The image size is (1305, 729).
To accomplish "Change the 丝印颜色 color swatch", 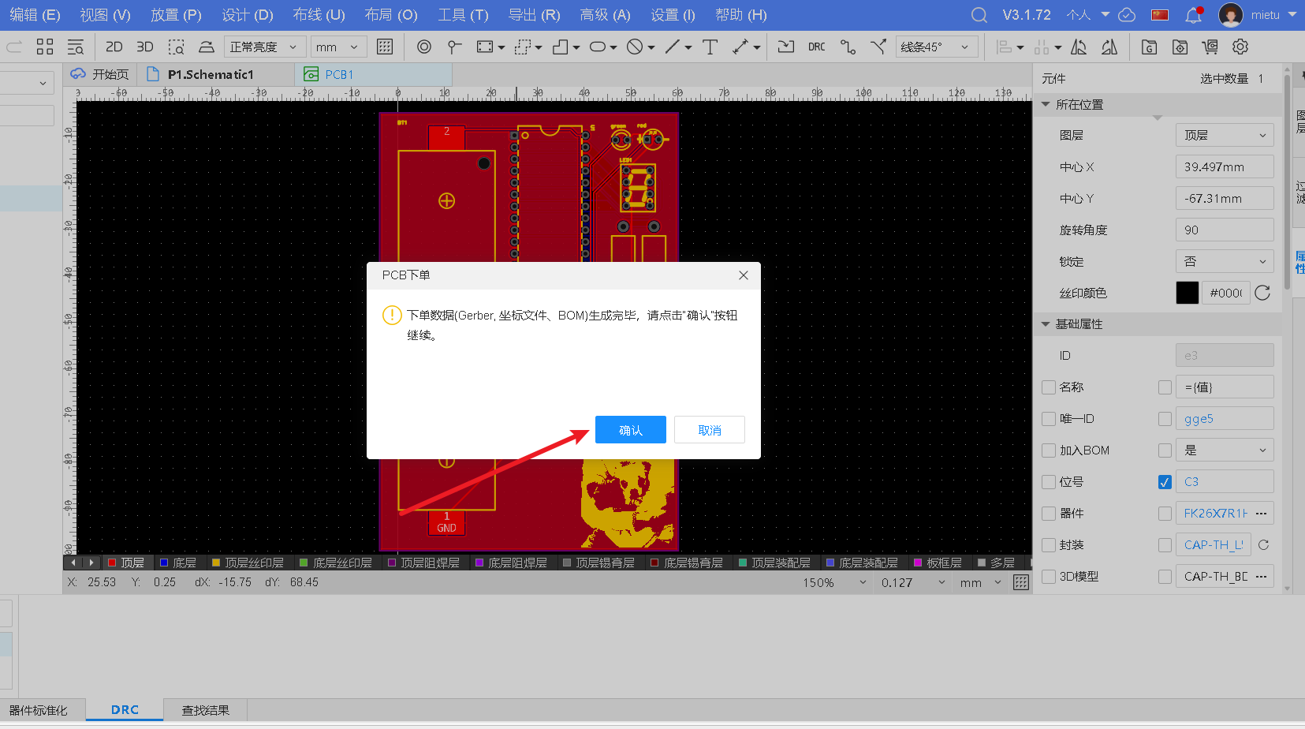I will pyautogui.click(x=1187, y=293).
